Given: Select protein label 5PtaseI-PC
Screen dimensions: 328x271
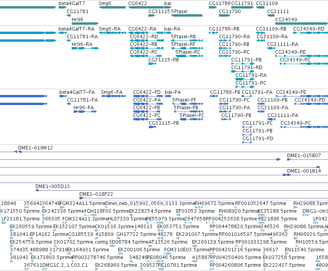Looking at the screenshot, I should [192, 115].
